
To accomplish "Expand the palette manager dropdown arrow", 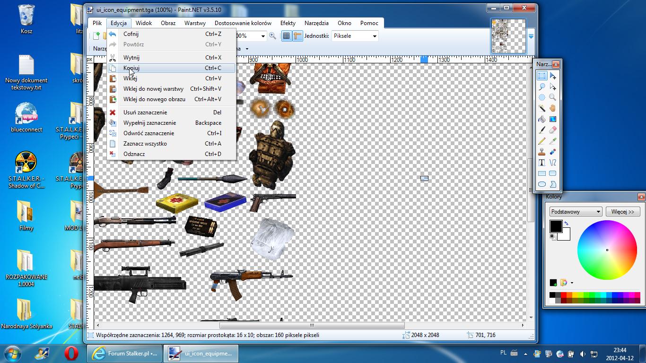I will 572,283.
